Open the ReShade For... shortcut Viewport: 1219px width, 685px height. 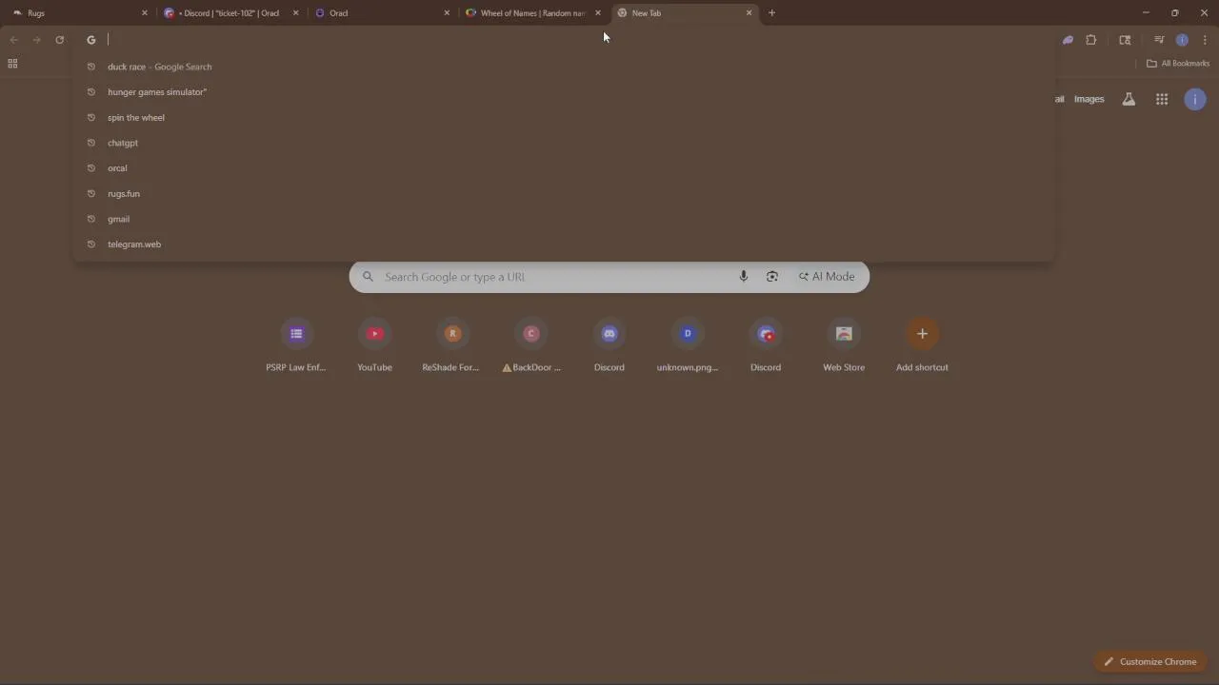(452, 346)
